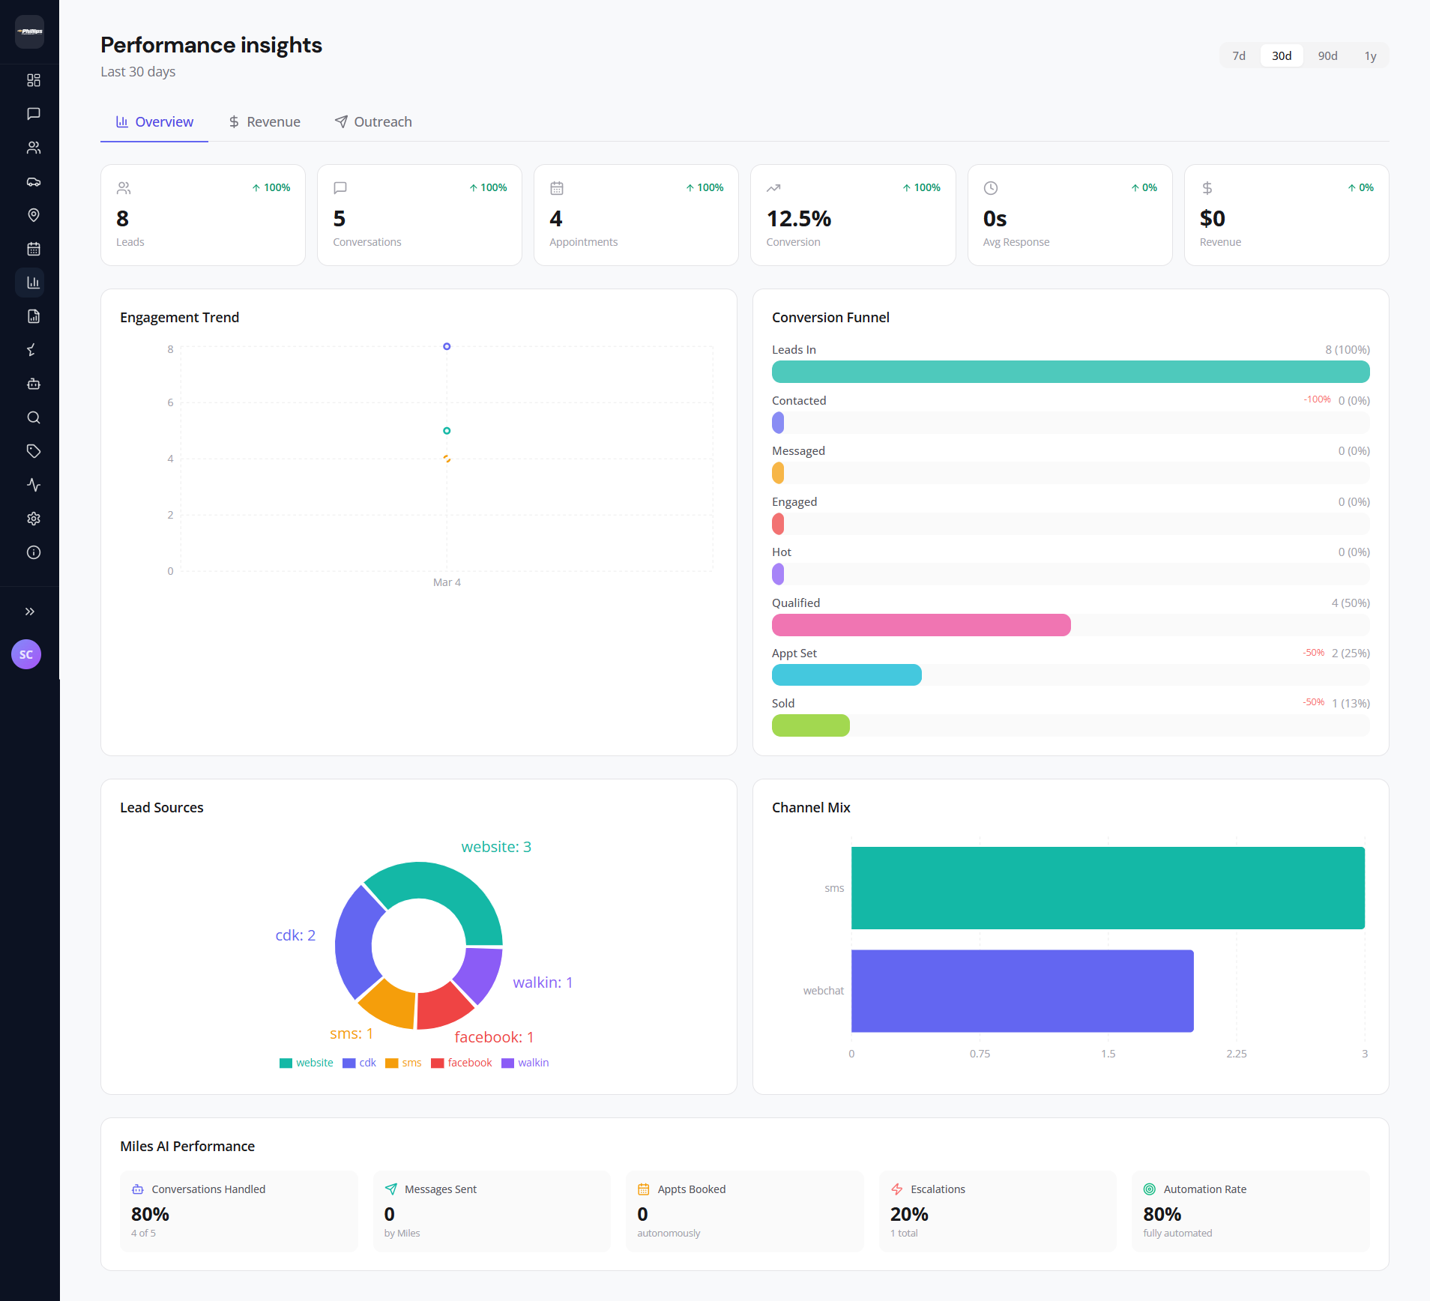Switch to the Revenue tab
The width and height of the screenshot is (1430, 1301).
(x=265, y=121)
